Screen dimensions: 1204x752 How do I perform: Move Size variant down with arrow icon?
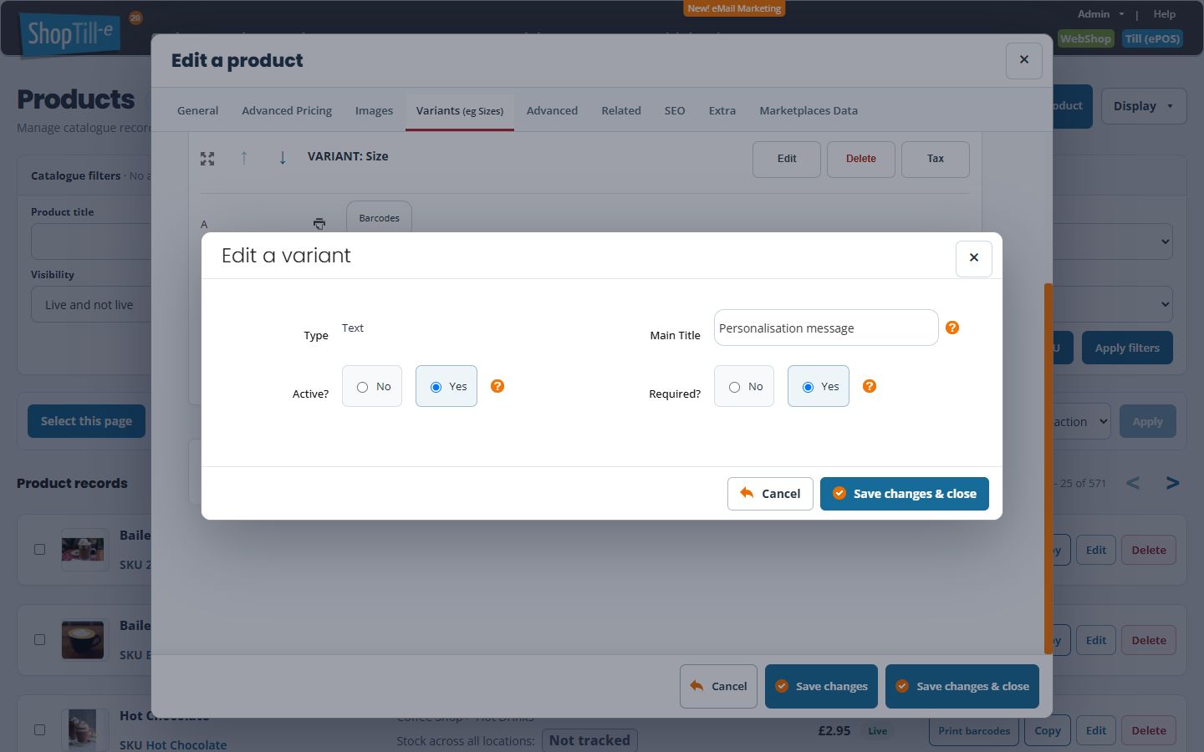click(283, 157)
